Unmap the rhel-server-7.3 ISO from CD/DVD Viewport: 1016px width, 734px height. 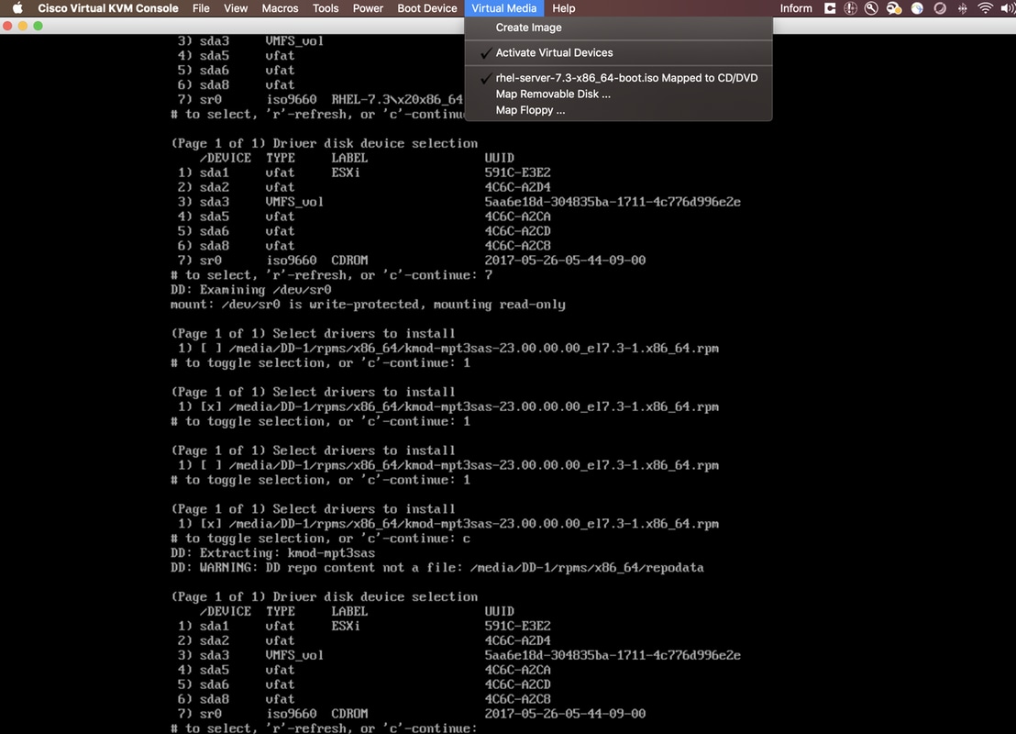(x=619, y=78)
